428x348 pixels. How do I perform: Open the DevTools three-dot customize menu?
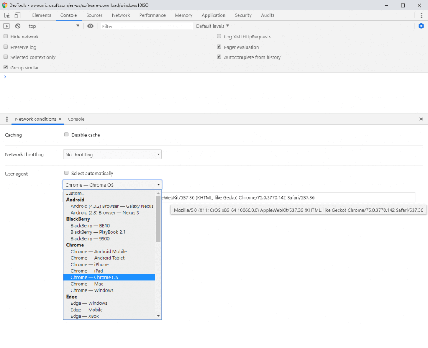click(x=421, y=15)
